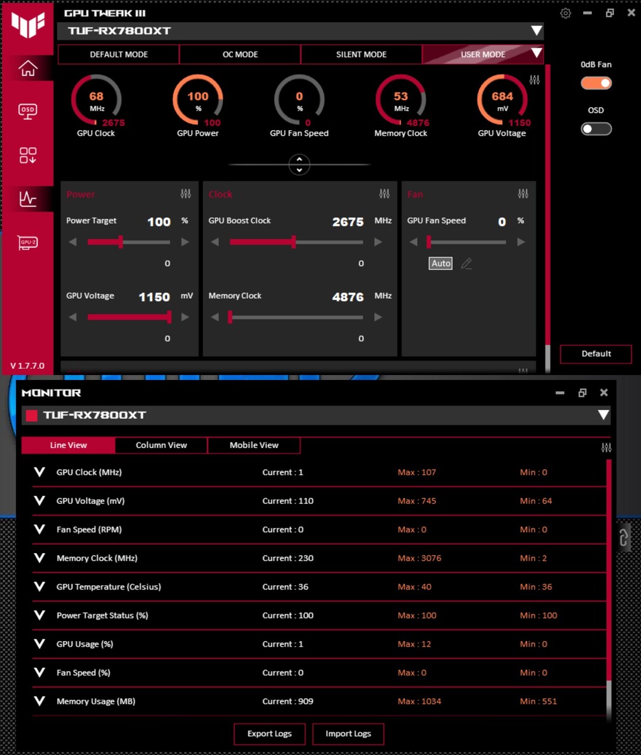The width and height of the screenshot is (641, 755).
Task: Decrease GPU Fan Speed with left arrow
Action: (x=414, y=242)
